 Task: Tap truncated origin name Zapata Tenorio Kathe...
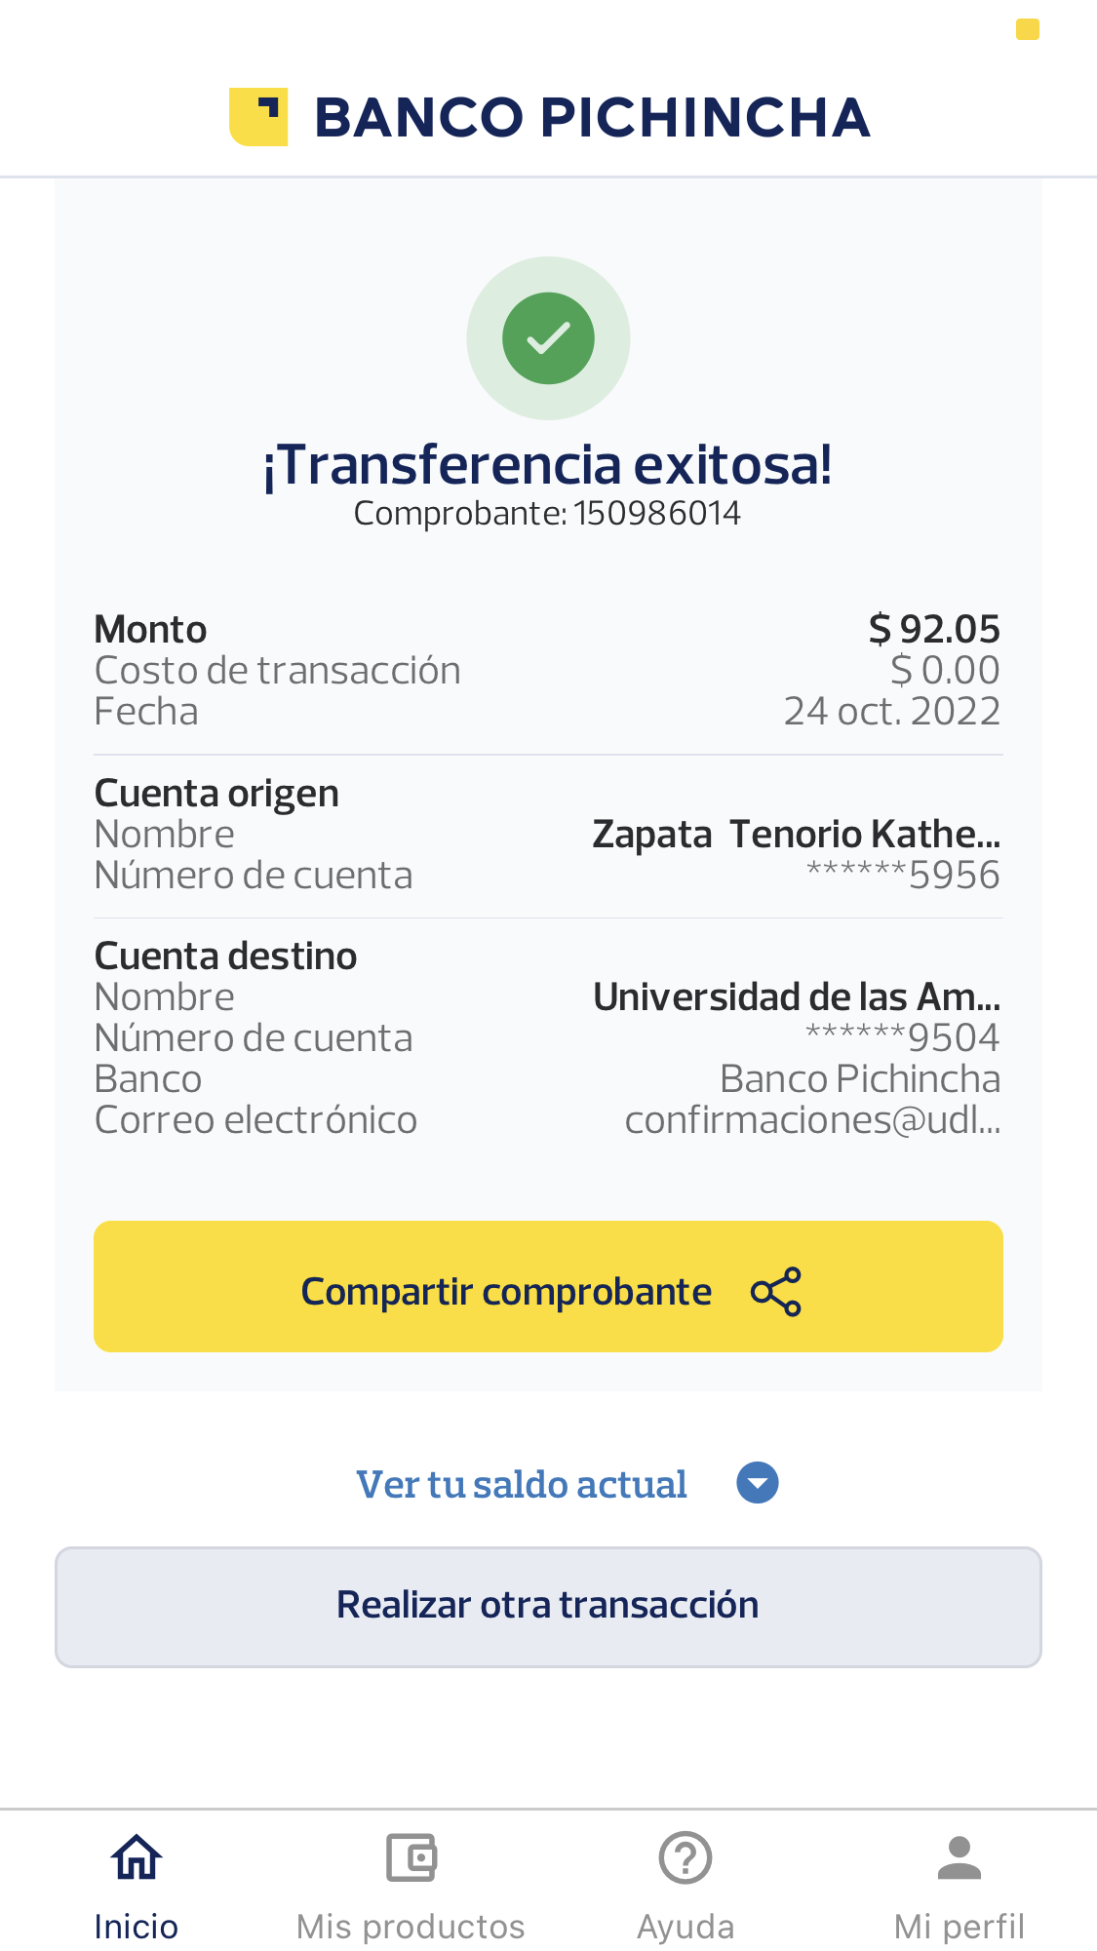[796, 835]
